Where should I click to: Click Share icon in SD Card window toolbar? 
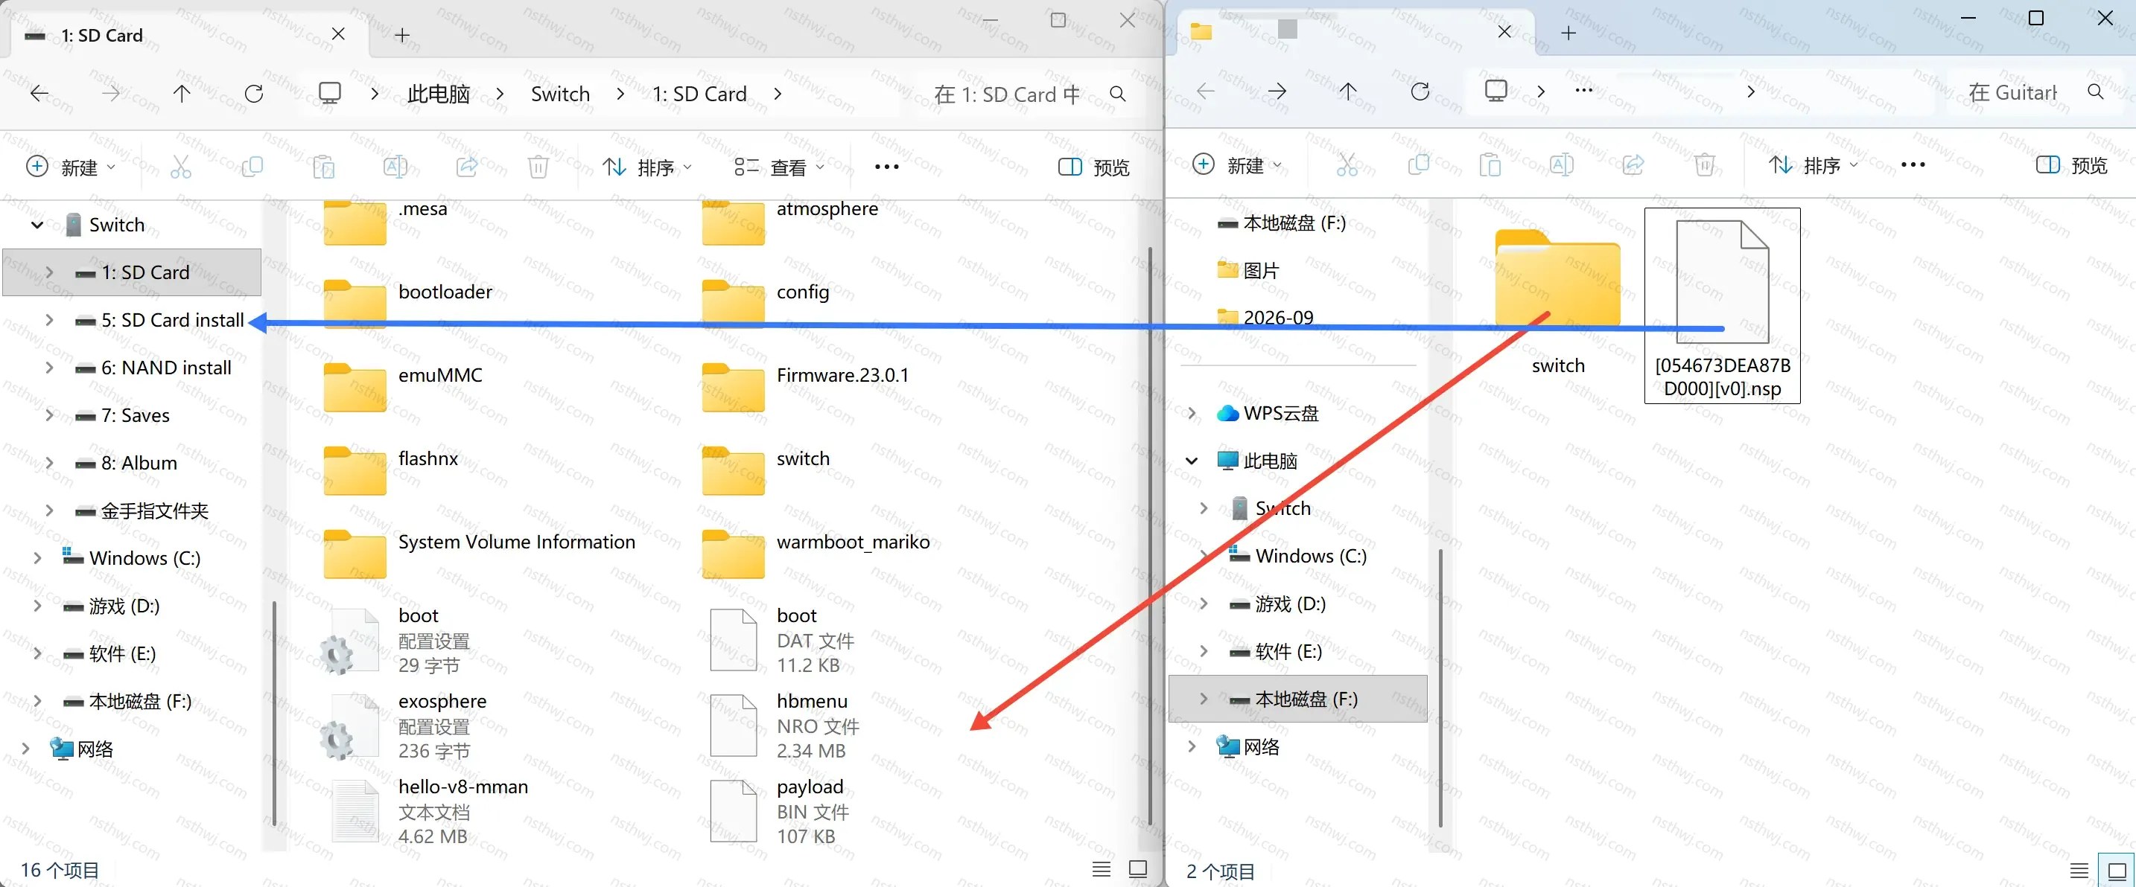pyautogui.click(x=467, y=167)
